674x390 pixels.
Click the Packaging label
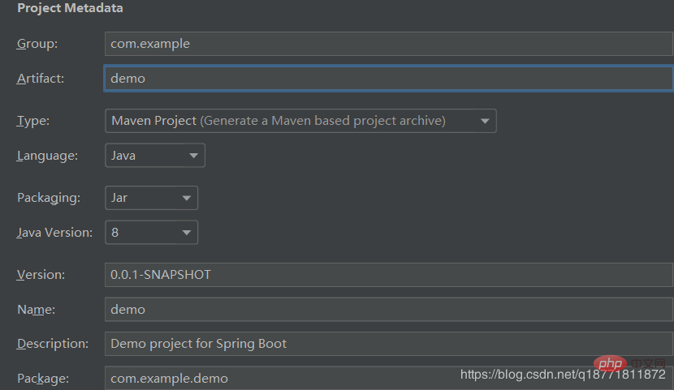(x=49, y=198)
